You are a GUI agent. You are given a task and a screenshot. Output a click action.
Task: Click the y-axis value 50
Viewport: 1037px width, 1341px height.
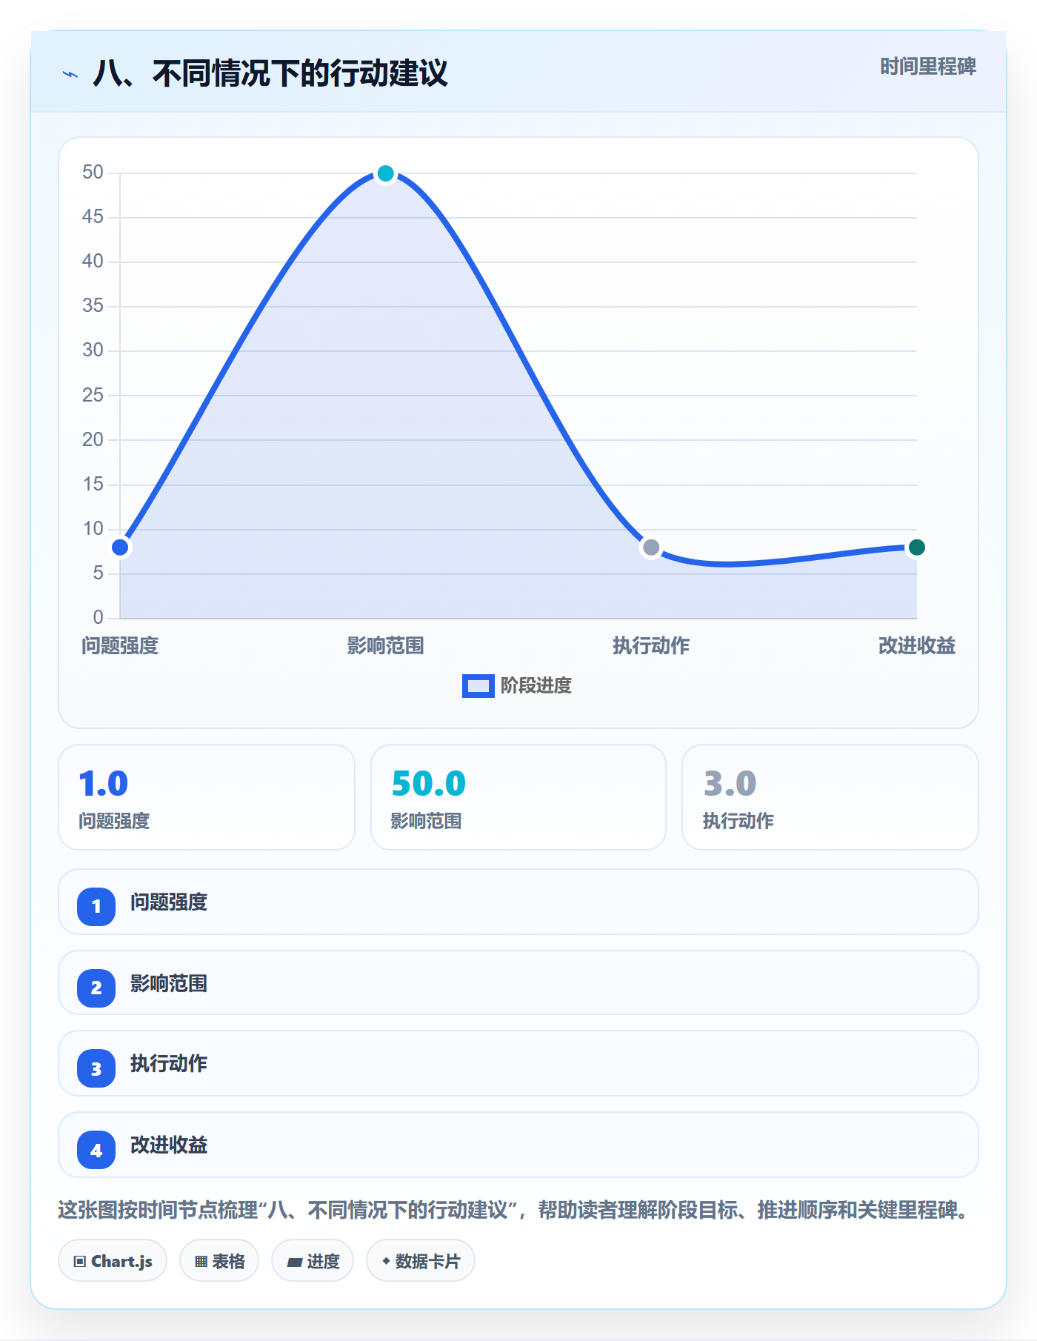pos(93,173)
